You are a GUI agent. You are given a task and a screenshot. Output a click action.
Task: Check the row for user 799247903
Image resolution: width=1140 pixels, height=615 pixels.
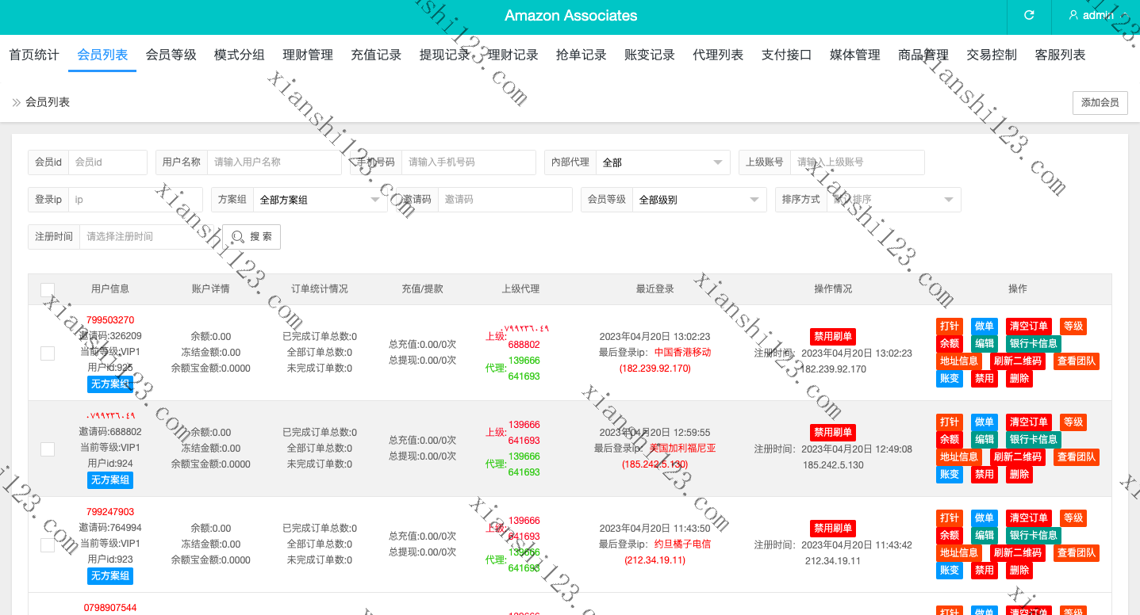48,544
